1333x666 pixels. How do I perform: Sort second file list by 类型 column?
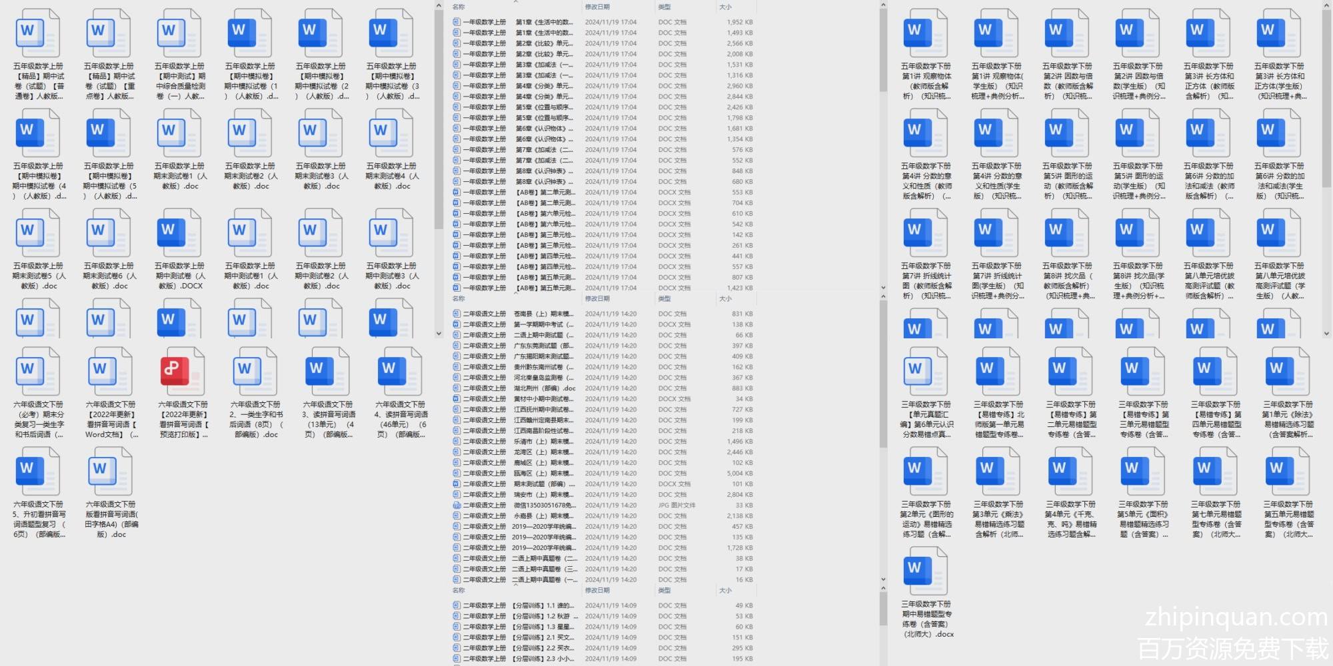pyautogui.click(x=665, y=298)
